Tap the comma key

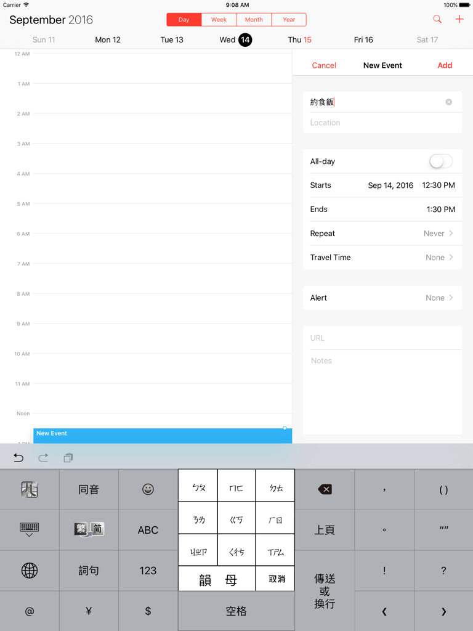[384, 489]
